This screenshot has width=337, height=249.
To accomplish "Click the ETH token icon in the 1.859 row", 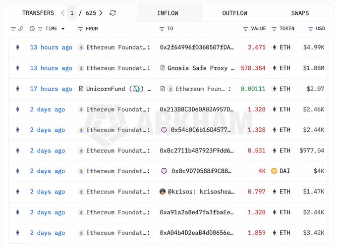I will click(x=274, y=233).
